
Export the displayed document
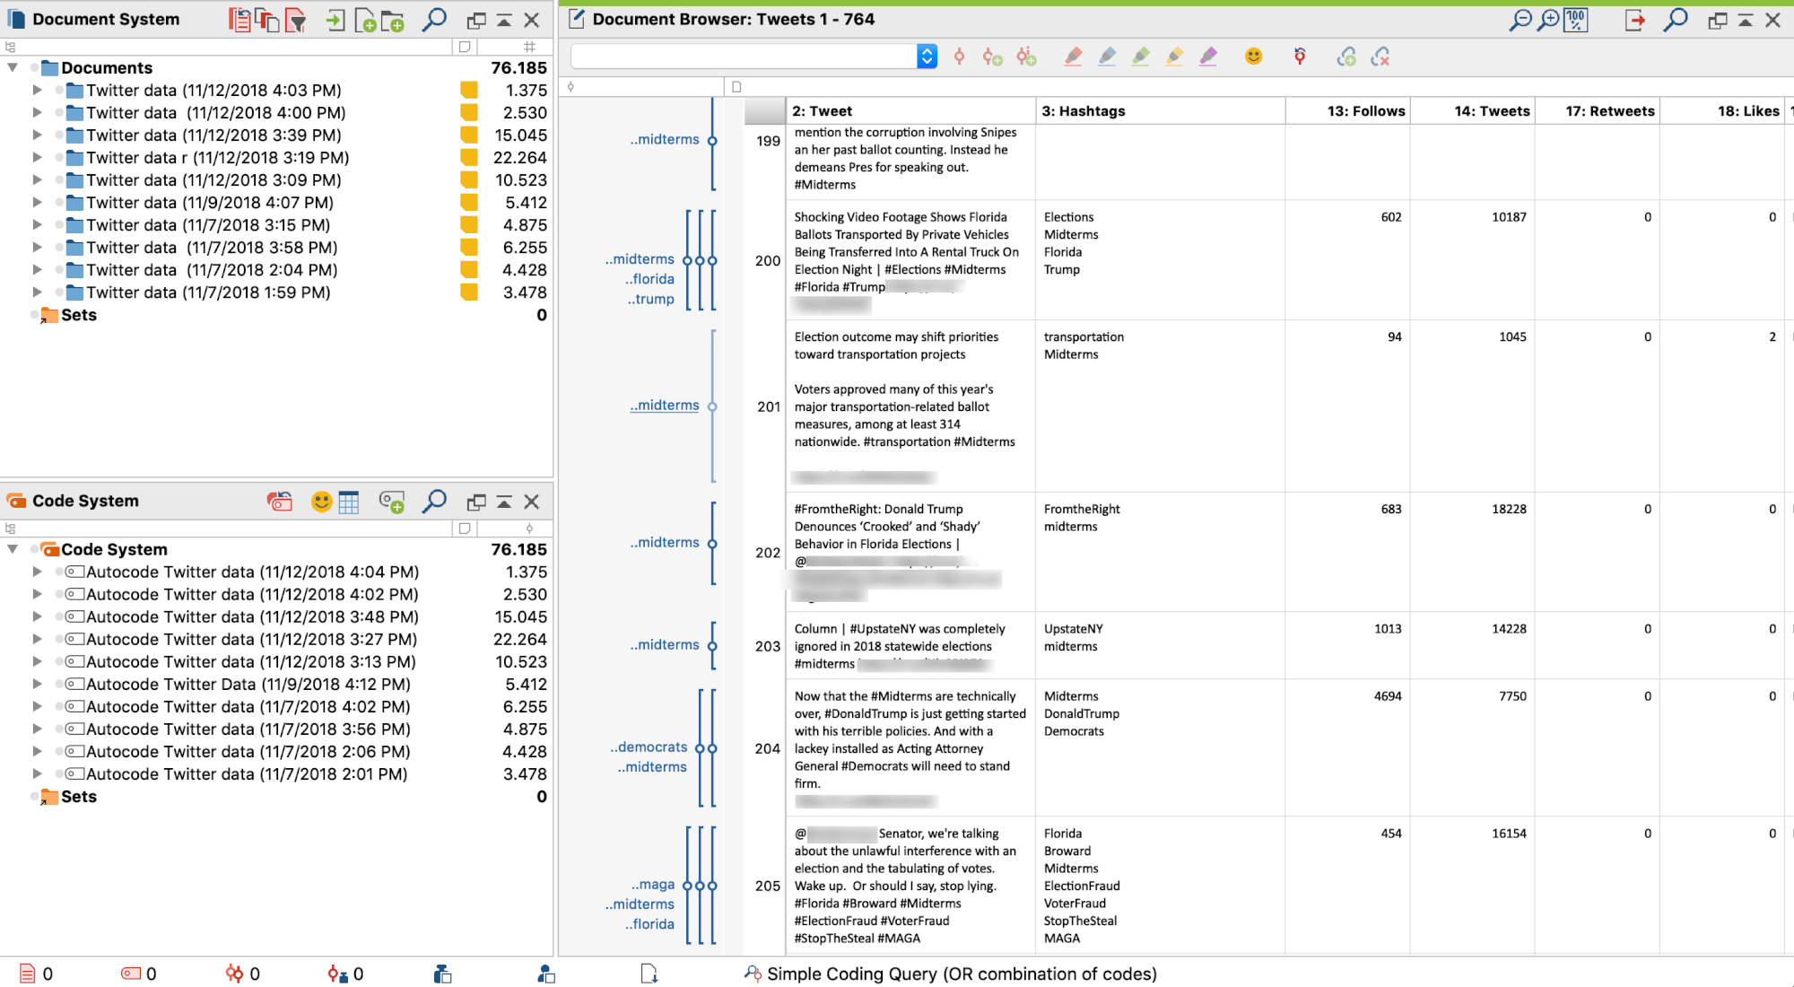pos(1635,20)
